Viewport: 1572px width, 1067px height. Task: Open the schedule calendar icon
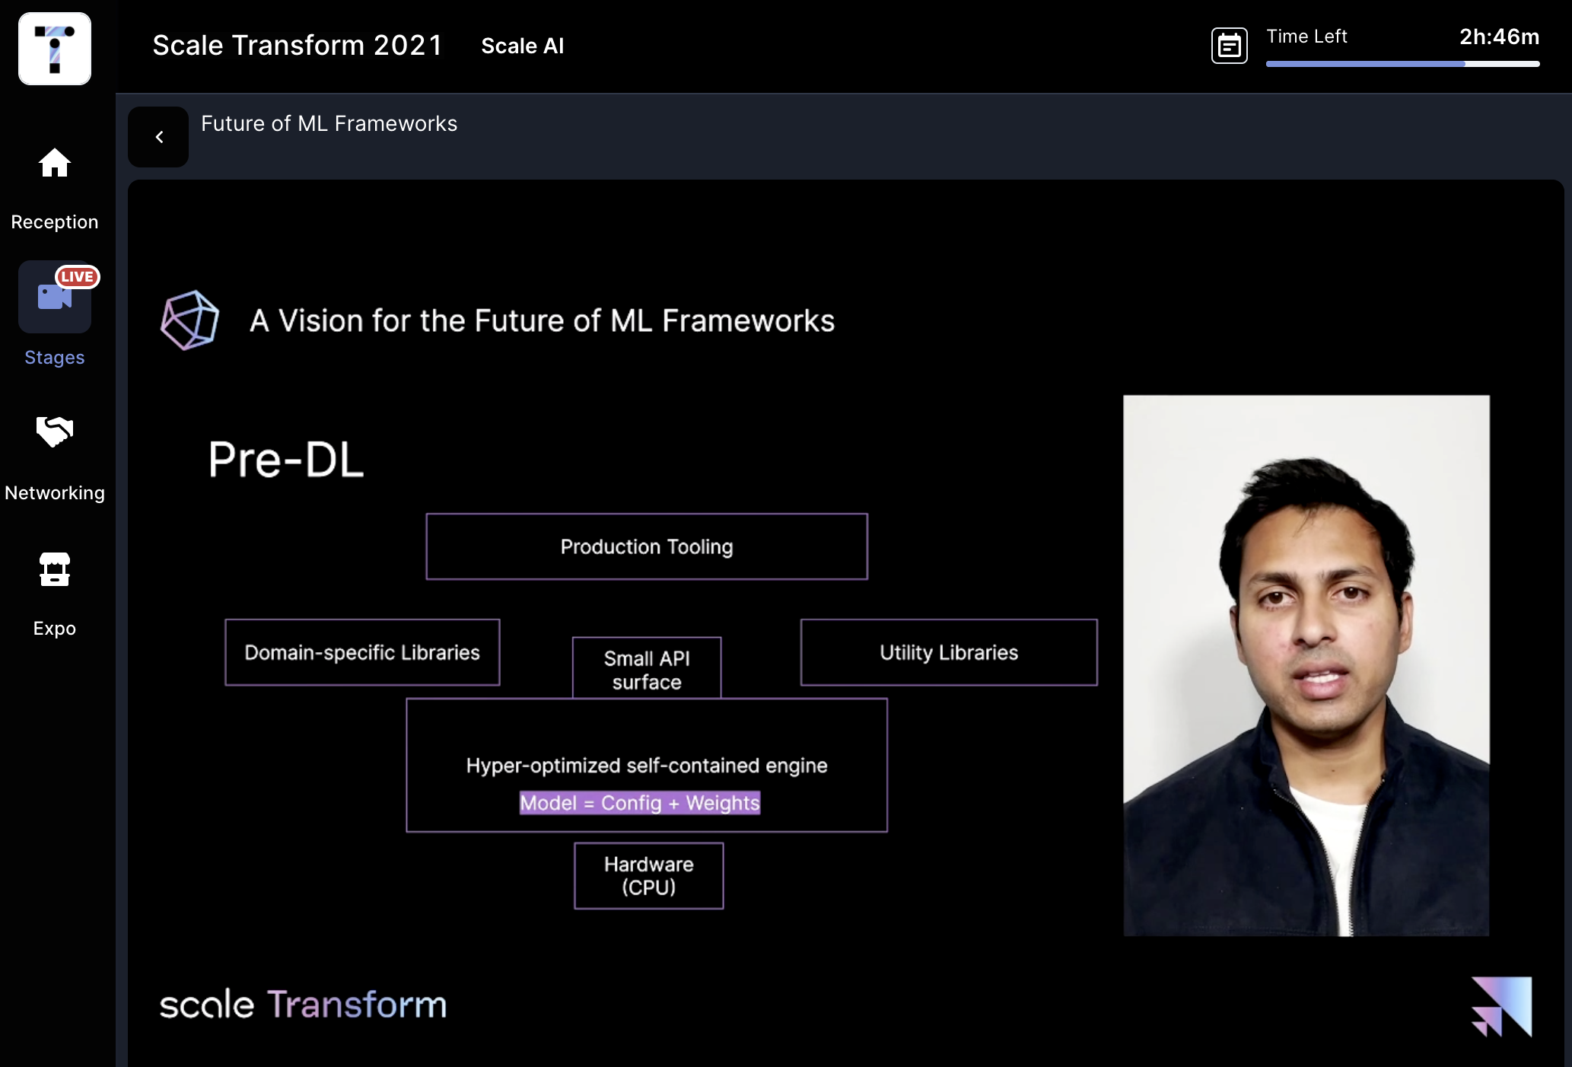coord(1230,46)
